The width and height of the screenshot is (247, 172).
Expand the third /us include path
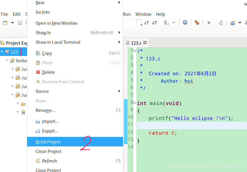(12, 86)
